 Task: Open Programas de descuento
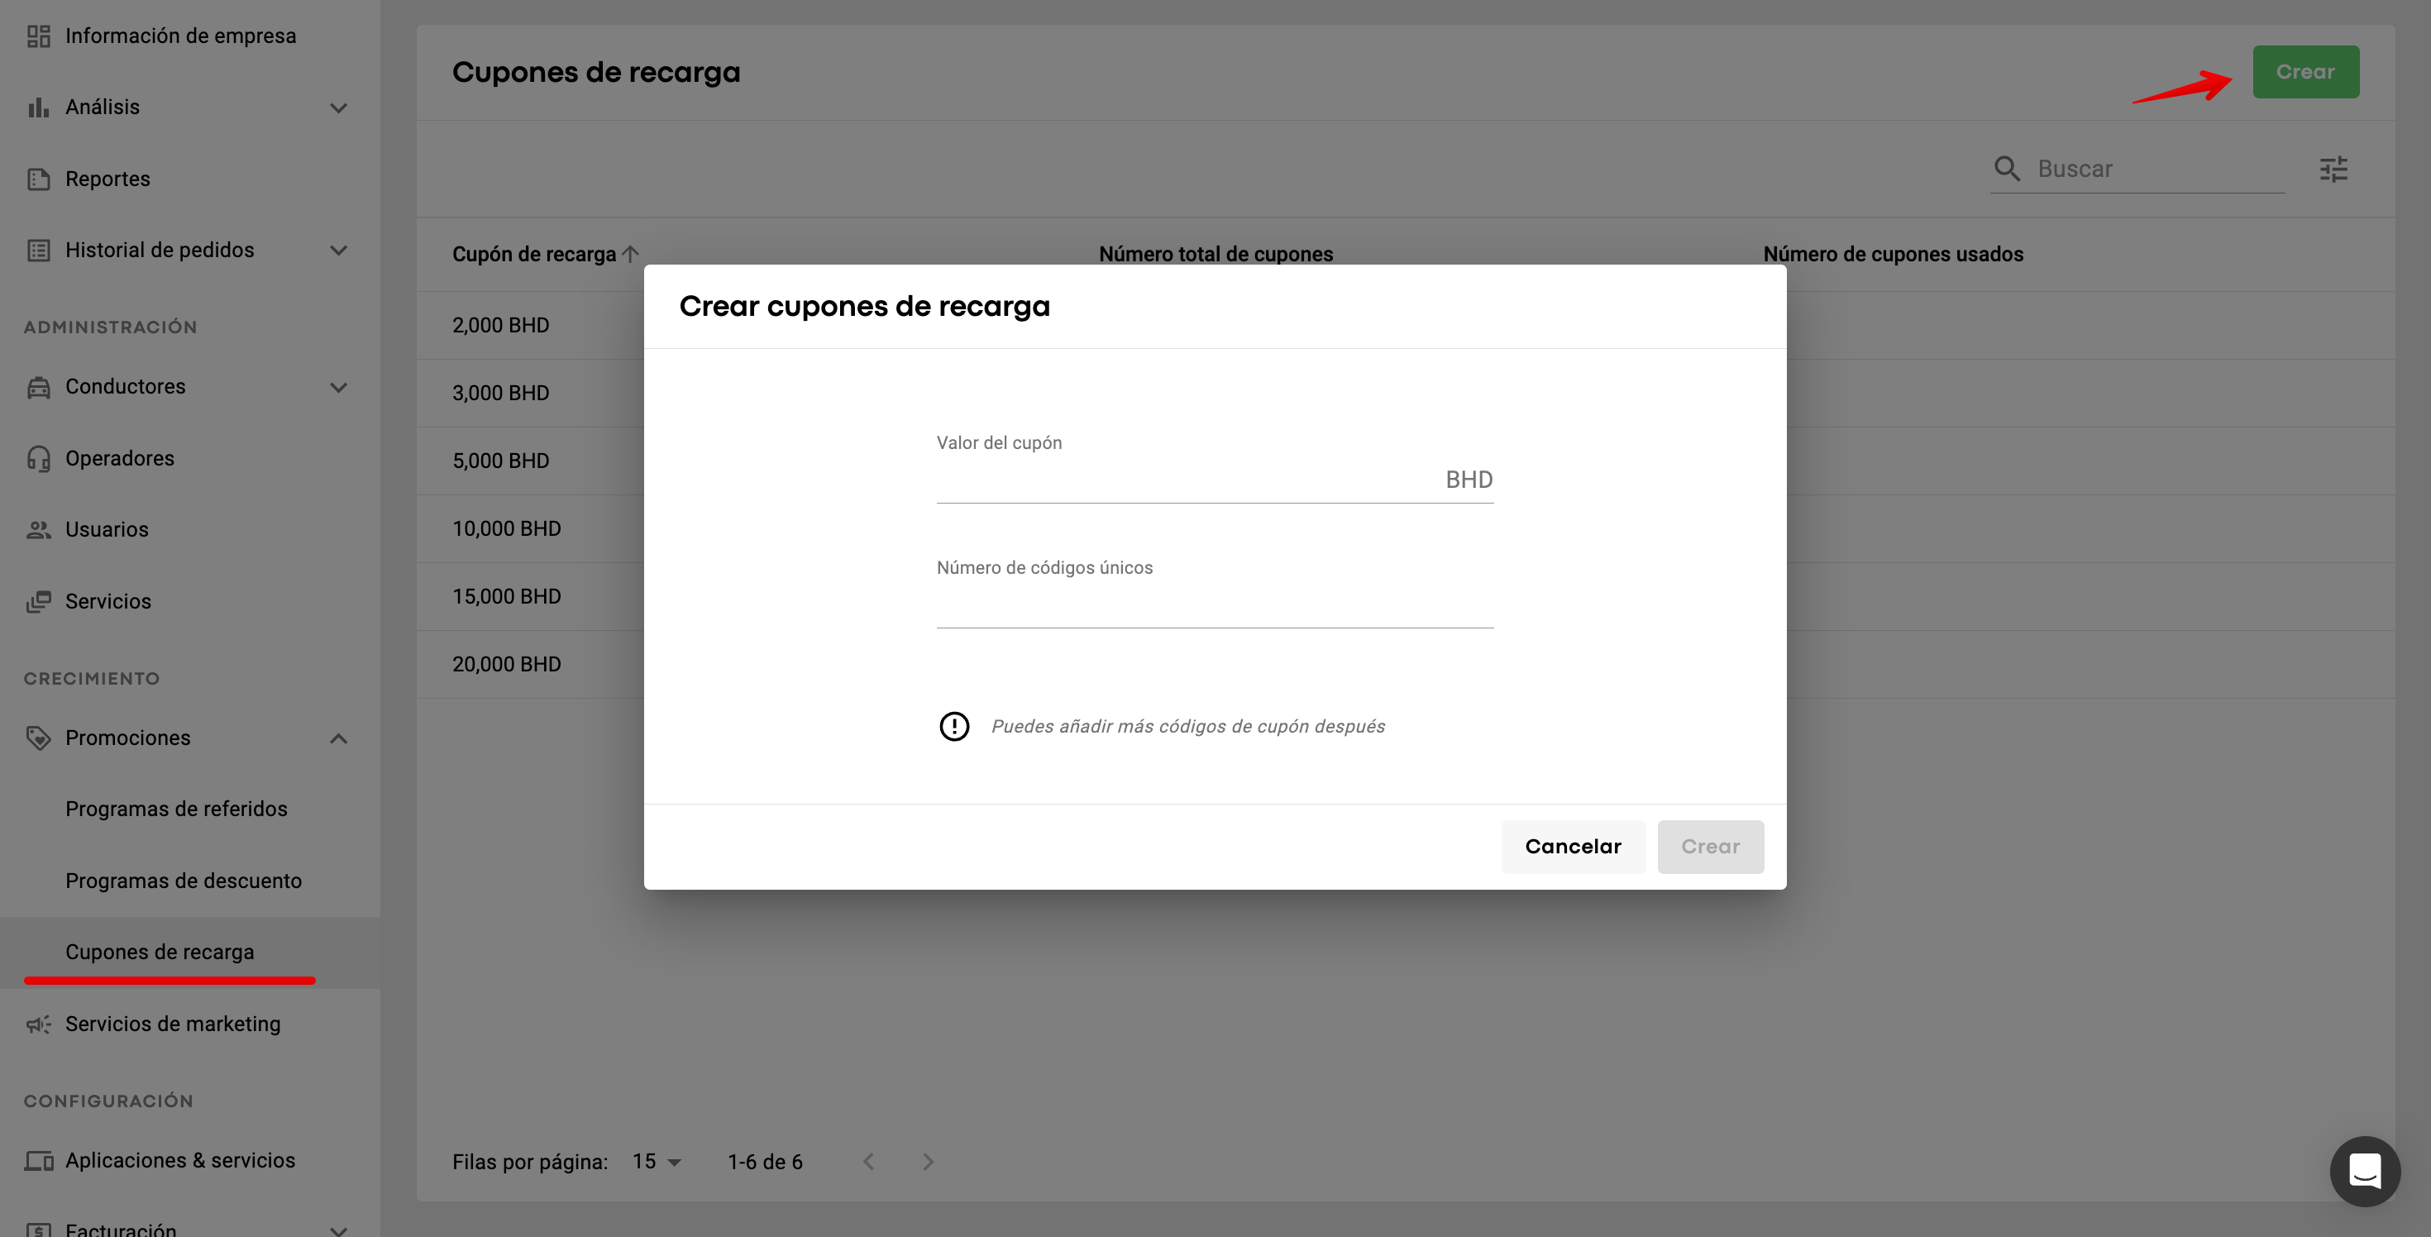point(183,881)
